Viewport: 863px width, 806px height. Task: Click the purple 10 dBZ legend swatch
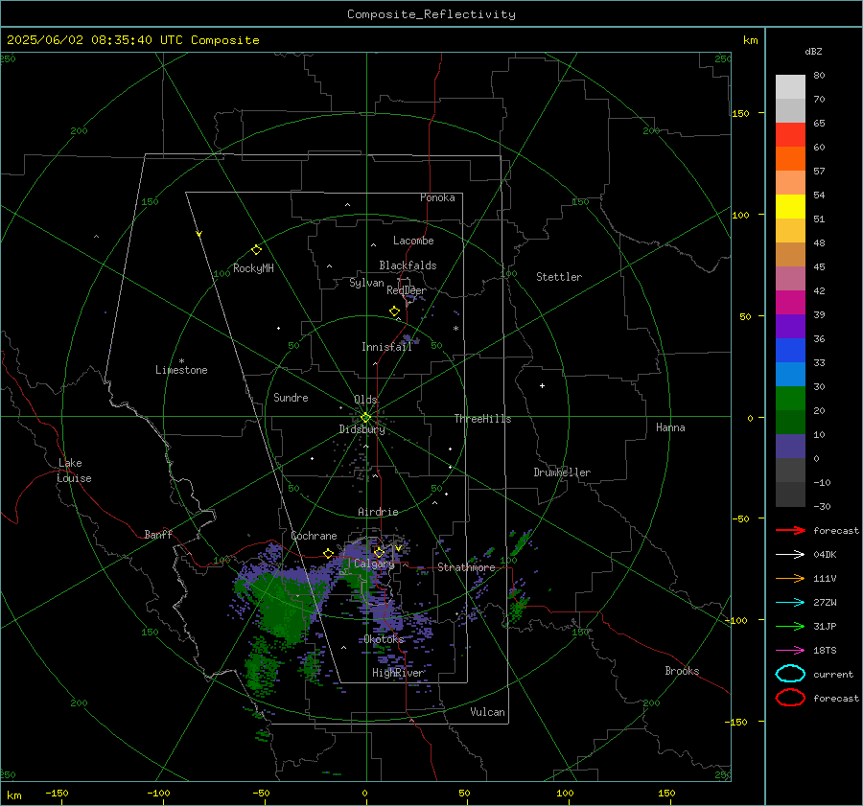coord(790,447)
